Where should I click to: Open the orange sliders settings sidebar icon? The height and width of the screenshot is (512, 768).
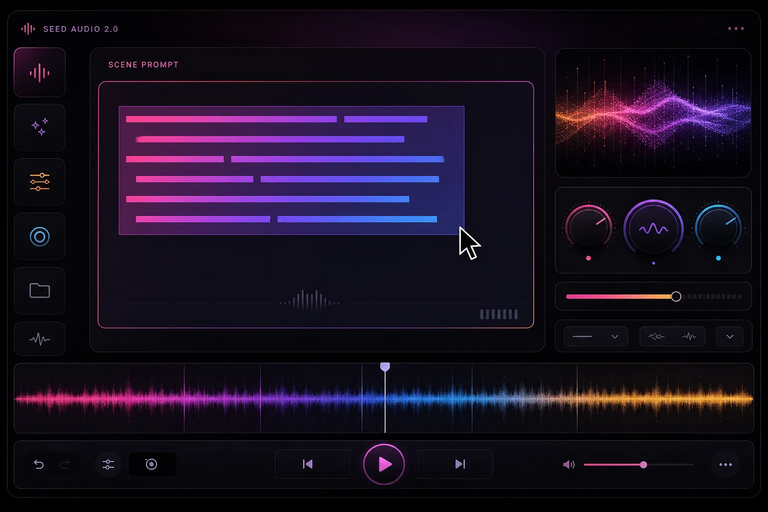39,181
